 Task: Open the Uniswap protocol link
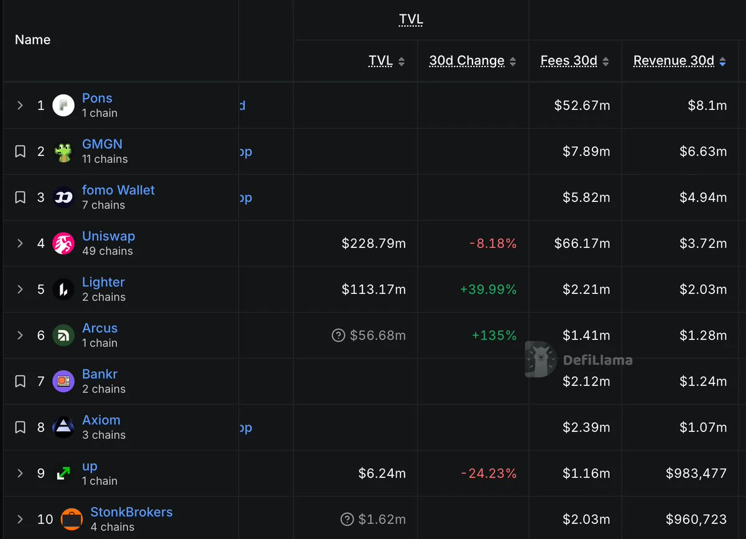coord(108,236)
